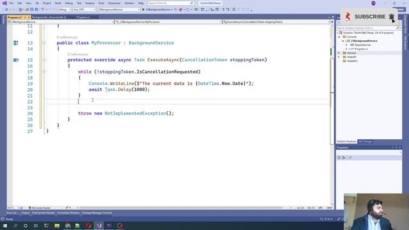This screenshot has height=230, width=409.
Task: Click '0 references' above MyProcessor class
Action: point(67,37)
